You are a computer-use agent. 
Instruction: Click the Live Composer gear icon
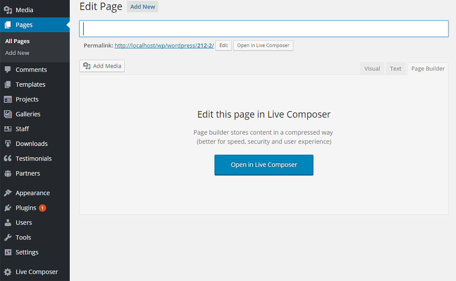coord(8,272)
